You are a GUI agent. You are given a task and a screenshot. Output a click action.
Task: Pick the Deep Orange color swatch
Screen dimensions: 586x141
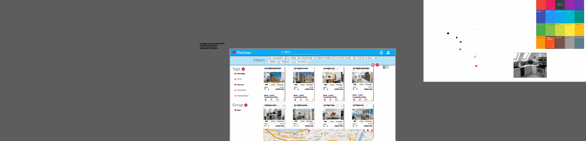pyautogui.click(x=550, y=42)
